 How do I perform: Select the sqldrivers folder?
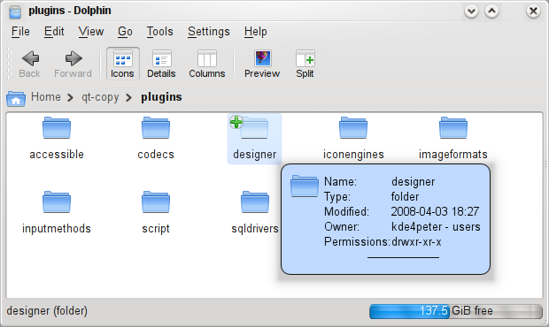click(x=254, y=212)
